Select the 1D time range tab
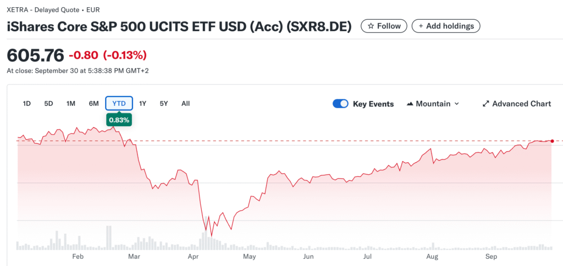 click(26, 103)
